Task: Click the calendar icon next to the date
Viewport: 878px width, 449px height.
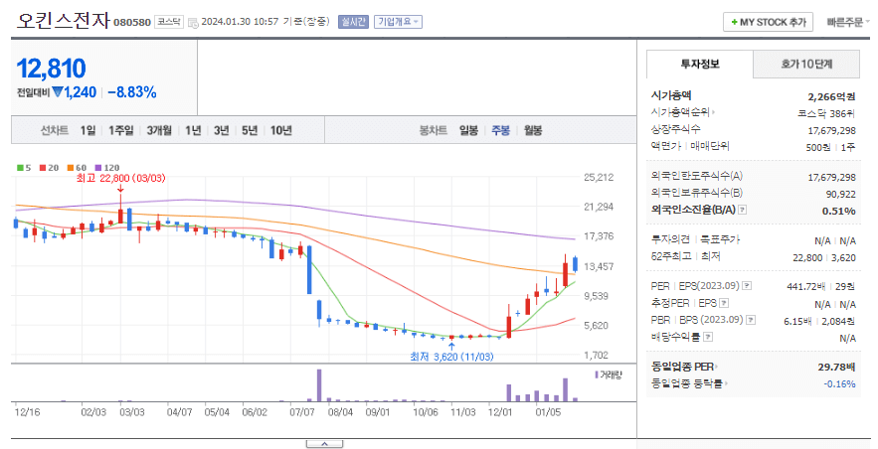Action: [193, 23]
